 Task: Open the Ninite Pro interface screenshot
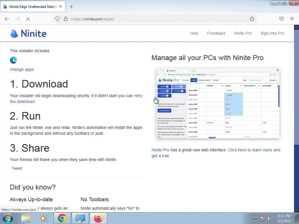pos(218,103)
